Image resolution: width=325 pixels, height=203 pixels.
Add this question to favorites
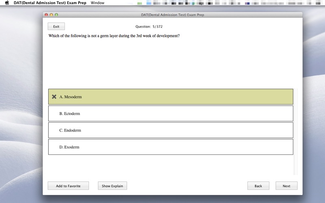[68, 186]
